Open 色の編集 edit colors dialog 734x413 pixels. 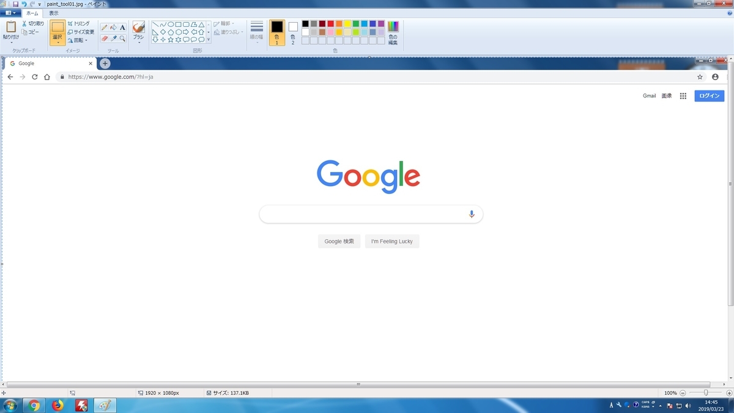[x=393, y=33]
